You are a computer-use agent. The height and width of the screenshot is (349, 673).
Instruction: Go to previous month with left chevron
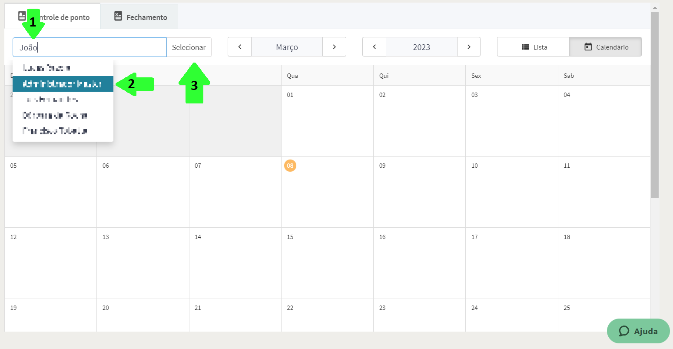[x=239, y=47]
